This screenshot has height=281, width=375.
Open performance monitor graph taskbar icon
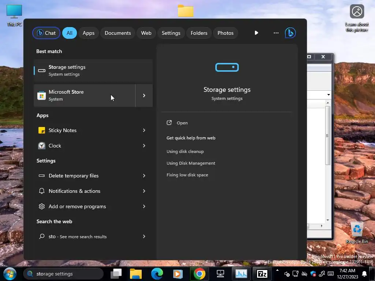(x=241, y=274)
